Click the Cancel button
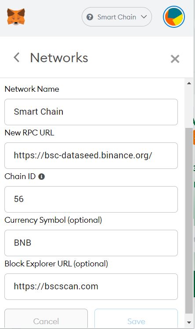This screenshot has width=195, height=329. (x=46, y=319)
